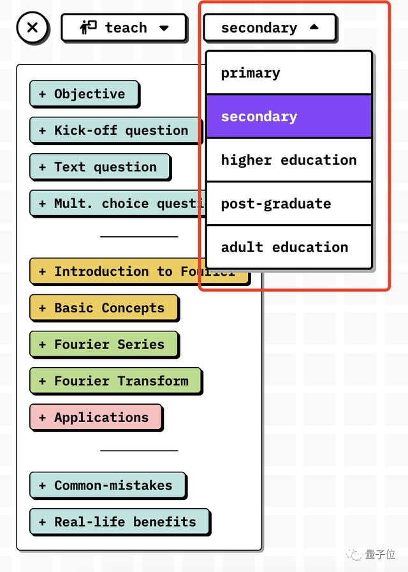Choose secondary from the level list
The width and height of the screenshot is (408, 572).
[x=289, y=117]
